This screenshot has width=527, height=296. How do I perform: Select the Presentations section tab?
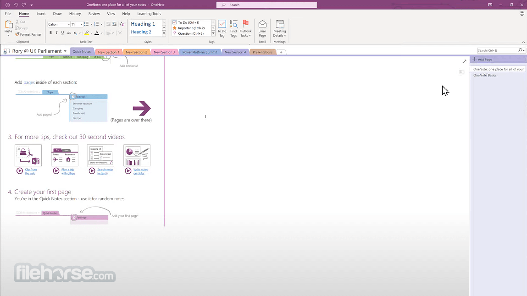click(x=262, y=52)
